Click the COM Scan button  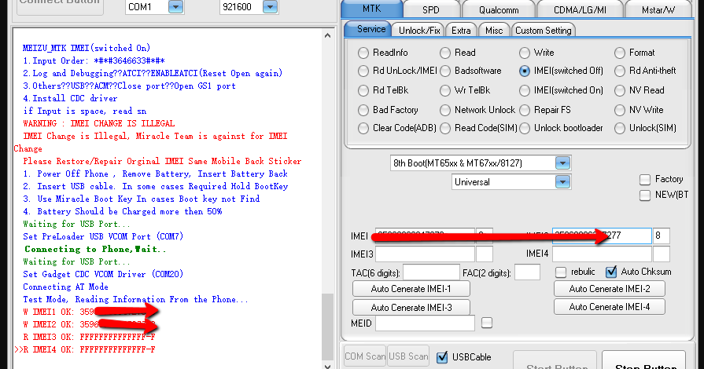[x=365, y=356]
